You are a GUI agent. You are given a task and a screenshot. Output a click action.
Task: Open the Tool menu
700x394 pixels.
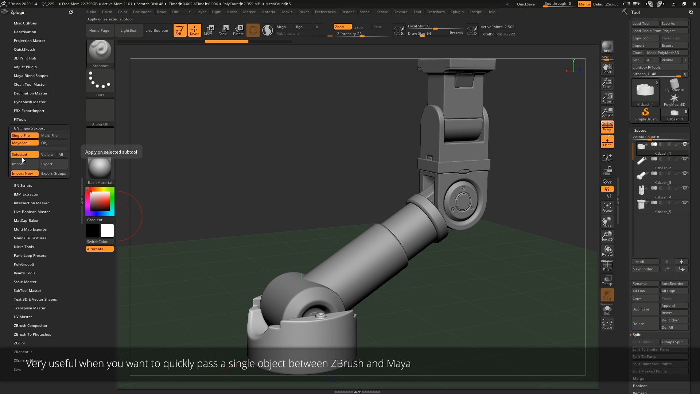(417, 12)
